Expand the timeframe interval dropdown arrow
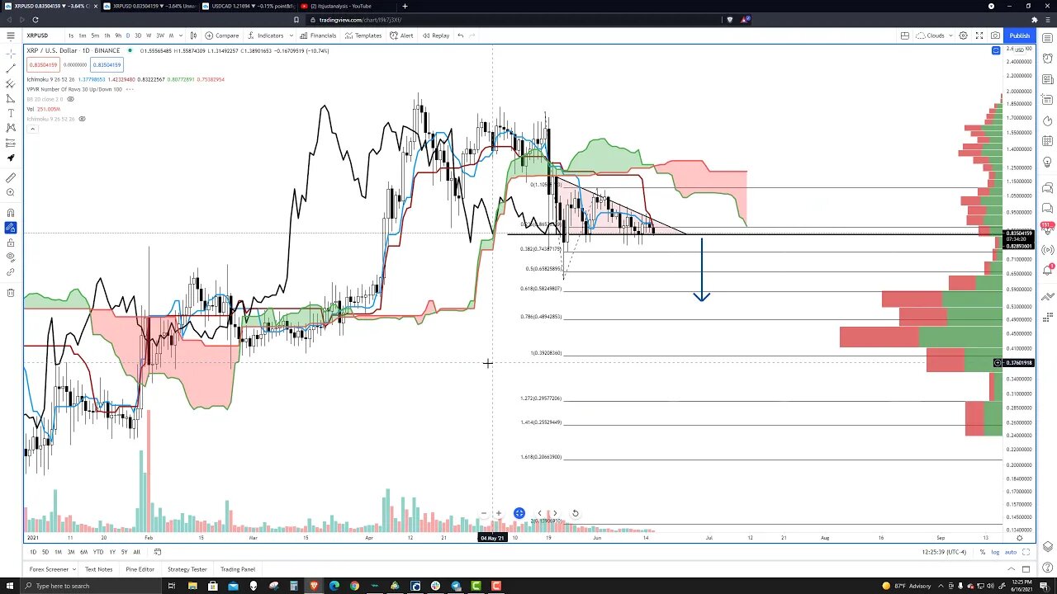 click(x=181, y=35)
